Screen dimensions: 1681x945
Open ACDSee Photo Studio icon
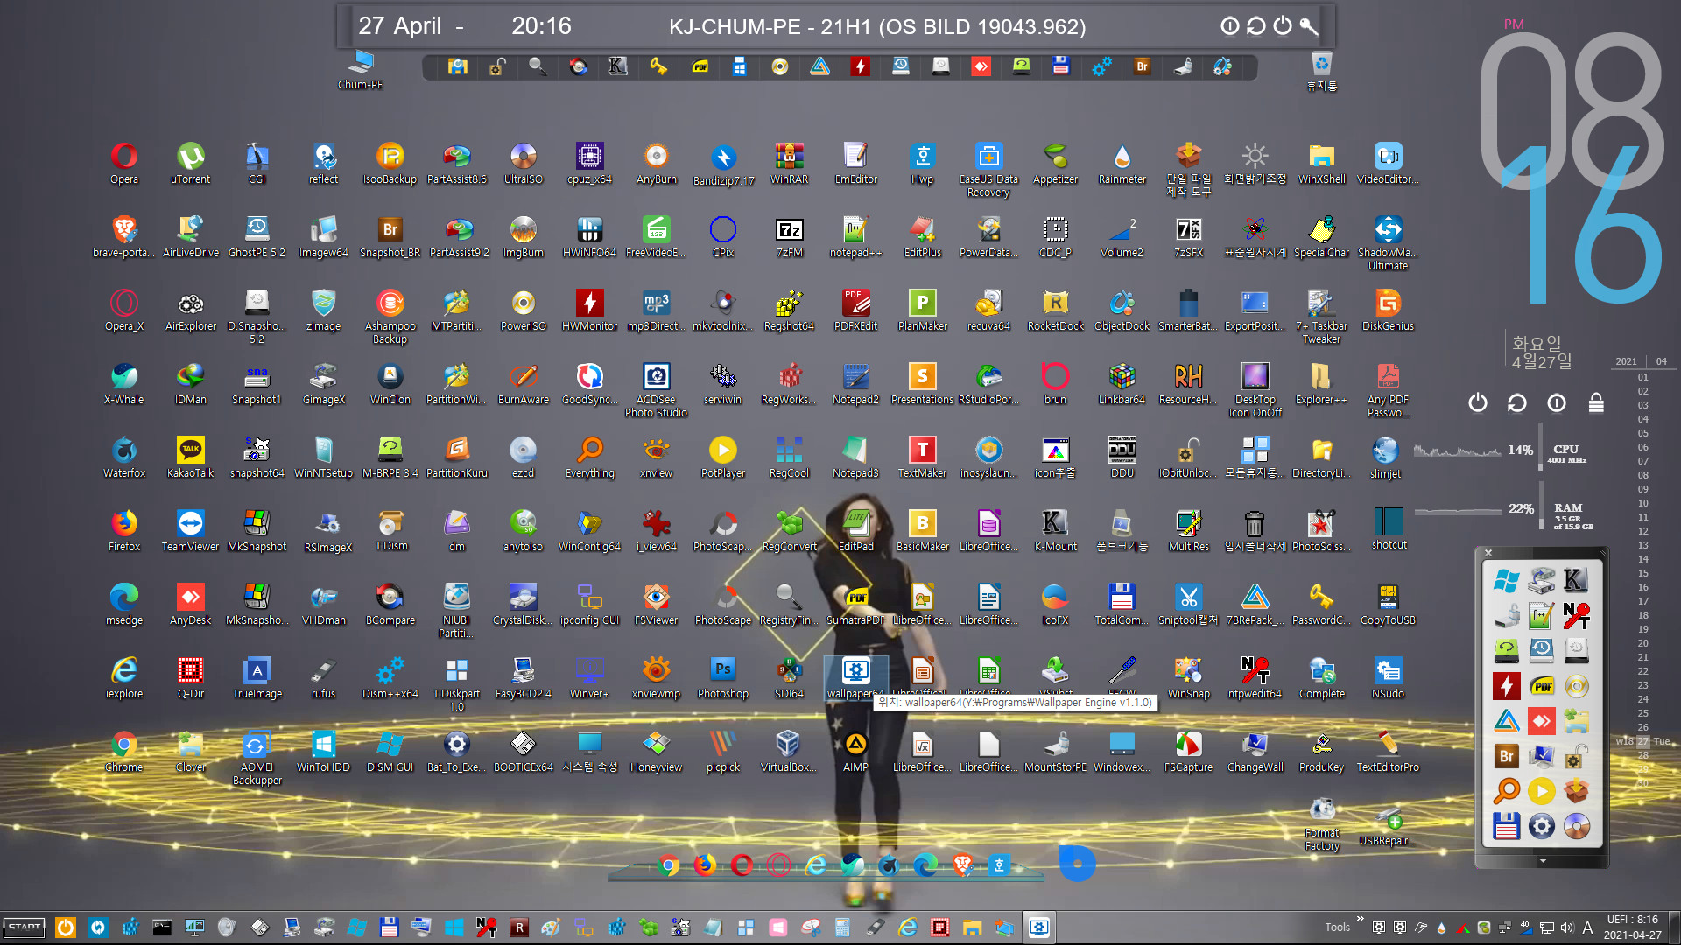[656, 390]
